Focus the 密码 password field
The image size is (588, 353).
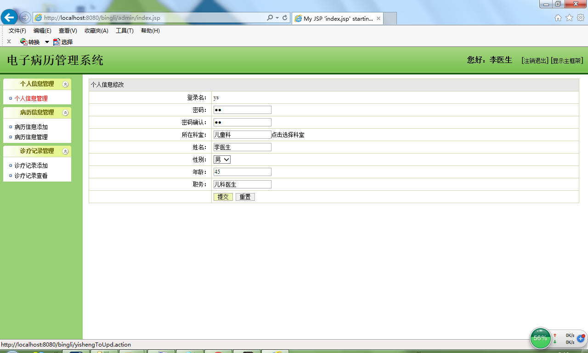(243, 110)
